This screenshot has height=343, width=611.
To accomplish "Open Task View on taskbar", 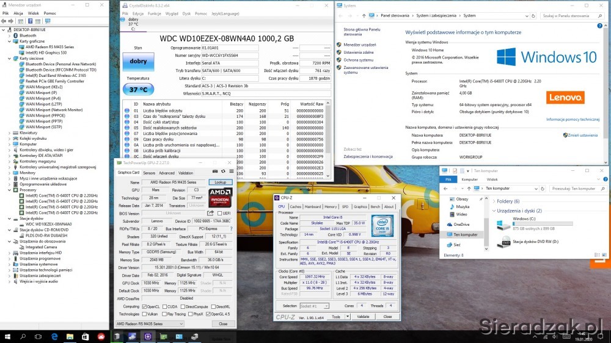I will coord(38,336).
